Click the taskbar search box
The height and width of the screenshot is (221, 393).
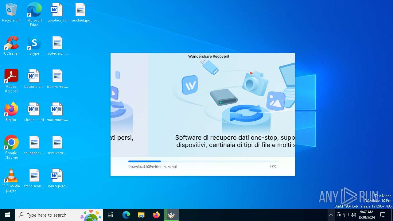(x=59, y=215)
